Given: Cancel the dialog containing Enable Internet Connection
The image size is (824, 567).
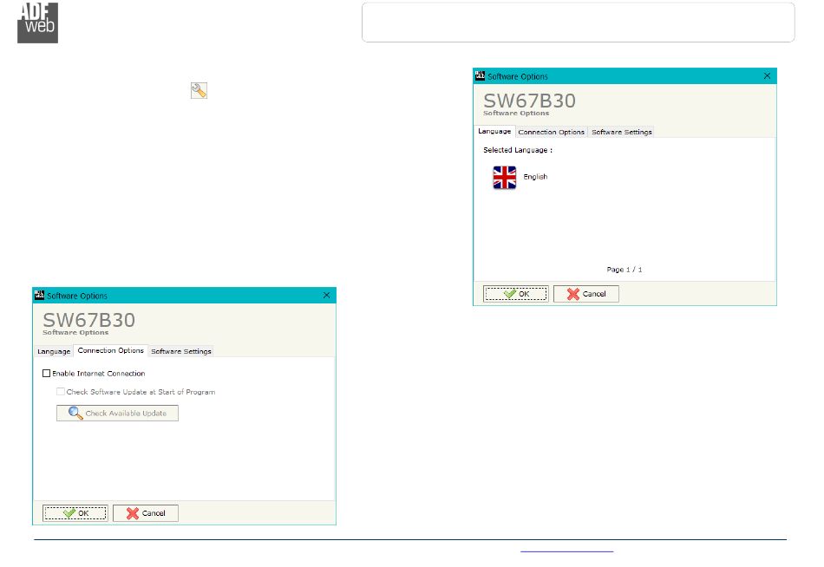Looking at the screenshot, I should pyautogui.click(x=146, y=513).
